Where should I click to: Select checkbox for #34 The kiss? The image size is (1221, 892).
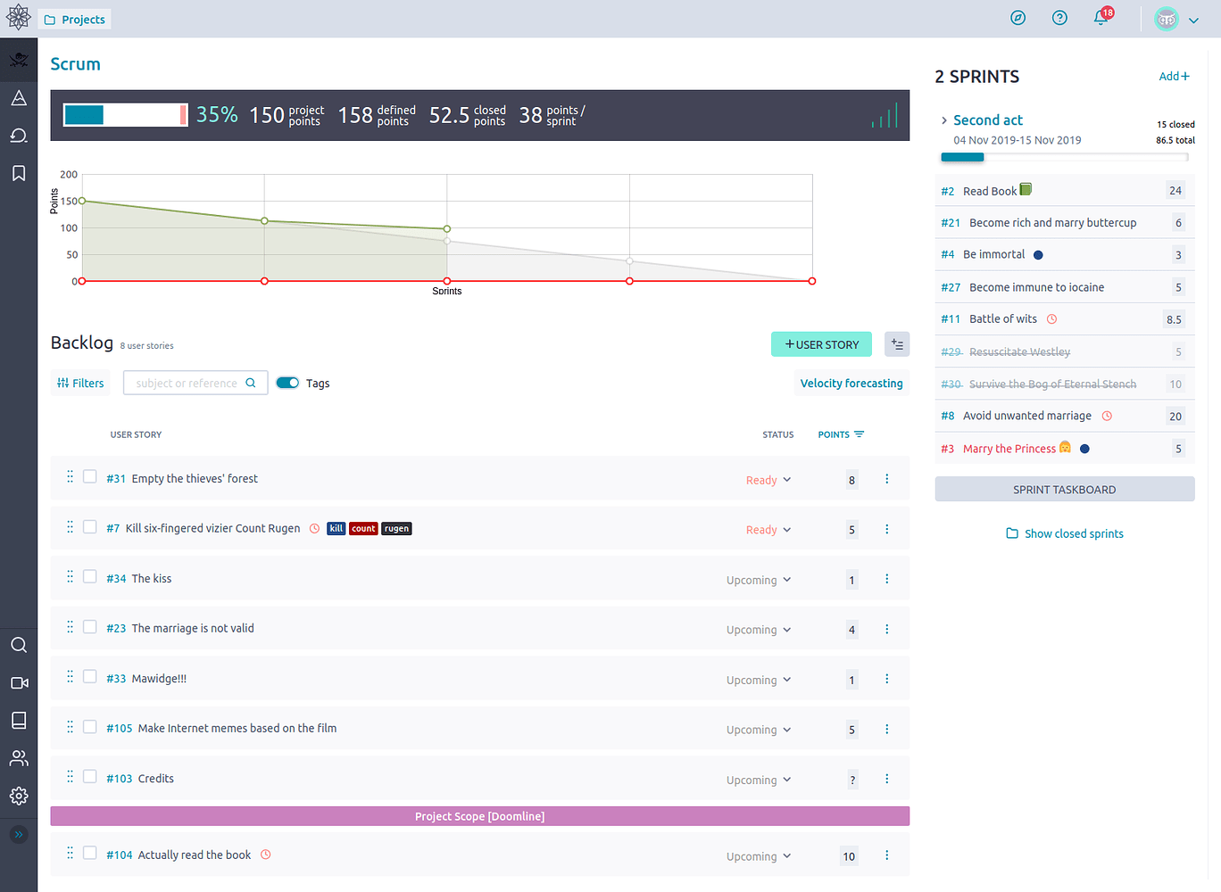[90, 577]
